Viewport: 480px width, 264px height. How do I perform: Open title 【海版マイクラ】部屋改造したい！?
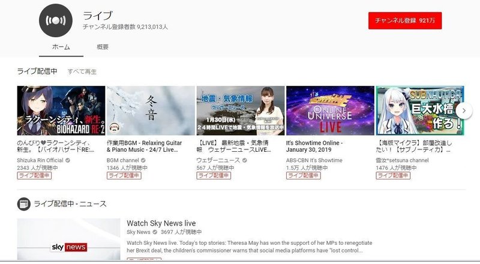click(x=413, y=146)
